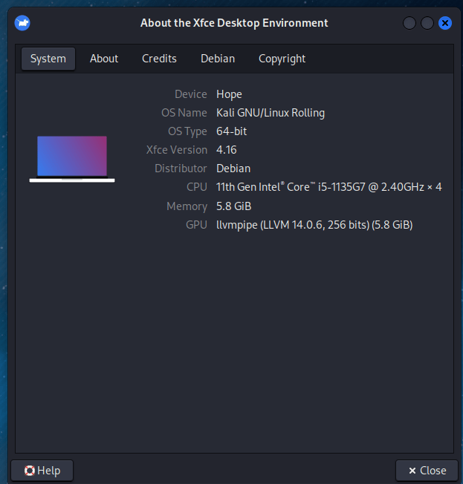Open the Debian tab
The image size is (463, 484).
pos(218,59)
